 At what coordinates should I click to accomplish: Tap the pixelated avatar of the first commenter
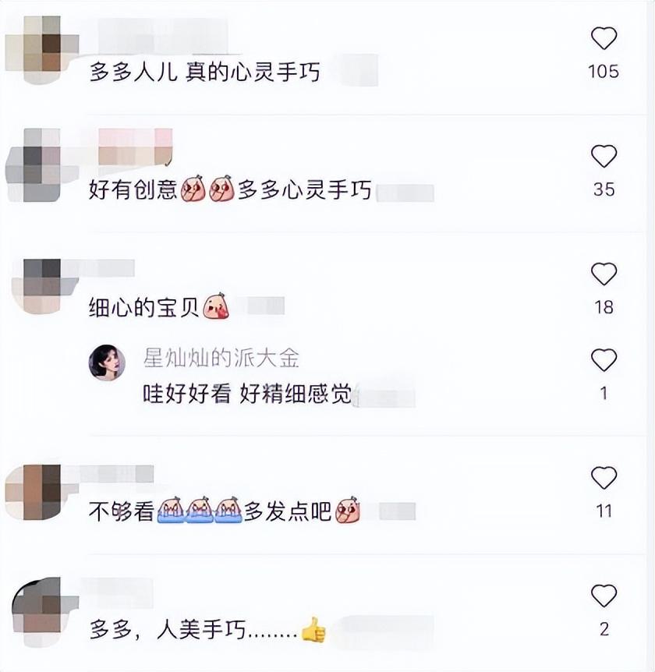click(41, 49)
